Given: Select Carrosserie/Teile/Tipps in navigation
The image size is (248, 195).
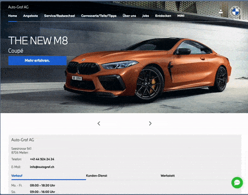Looking at the screenshot, I should pyautogui.click(x=99, y=16).
